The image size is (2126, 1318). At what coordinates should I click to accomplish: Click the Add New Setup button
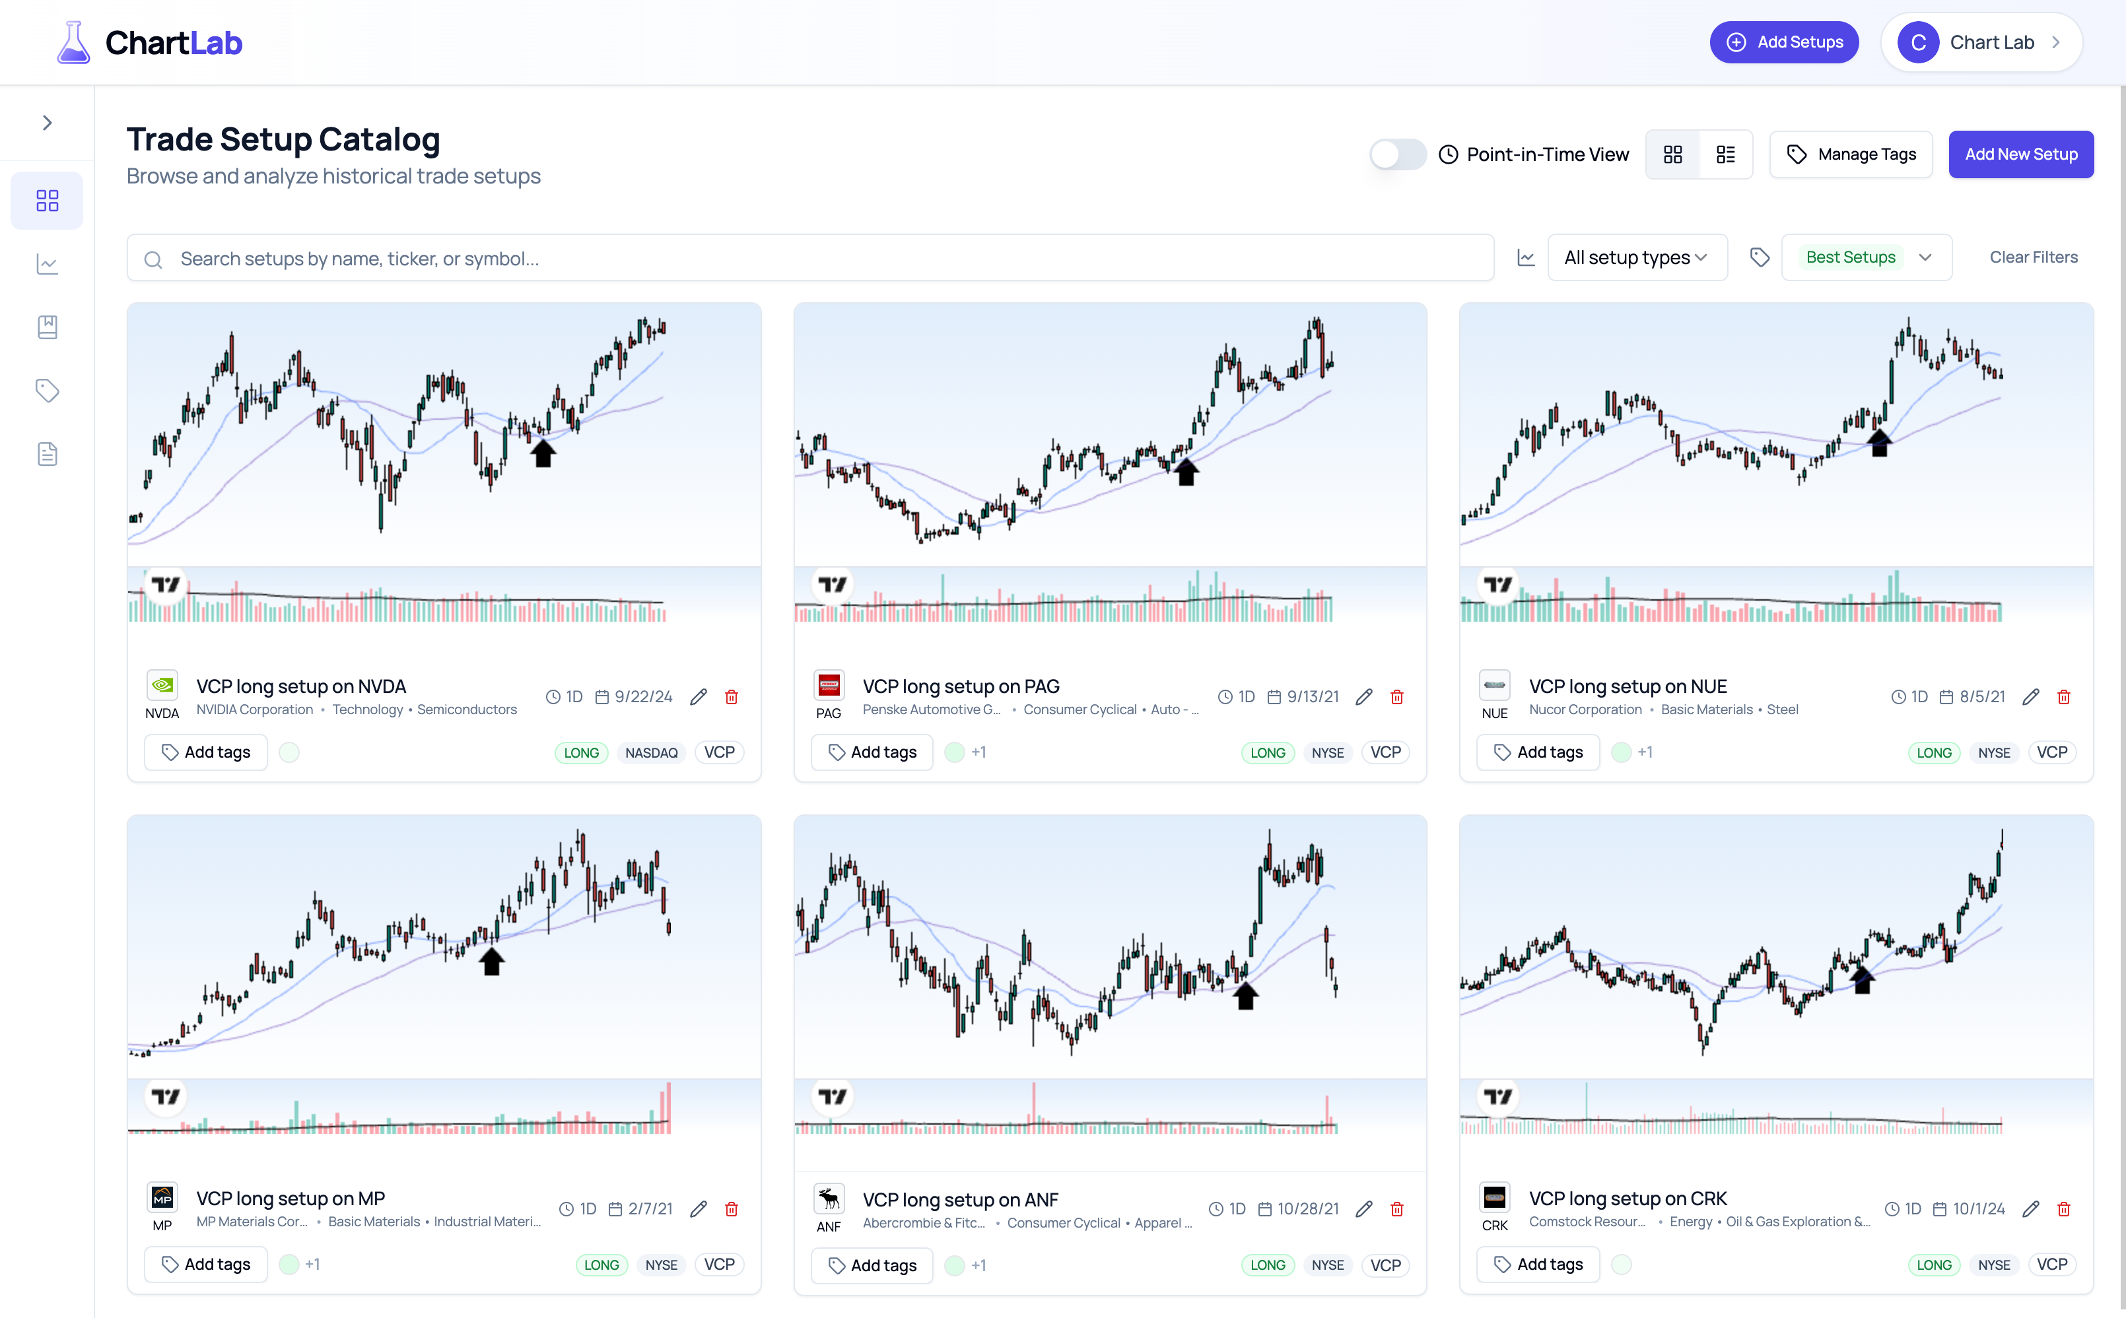pos(2020,154)
